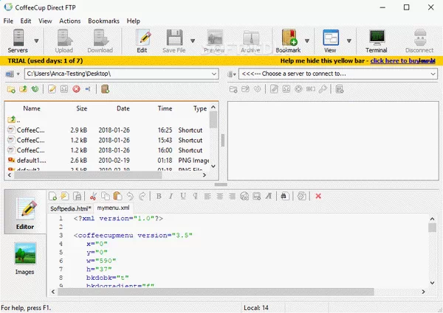
Task: Switch to the mymenu.xml tab
Action: click(x=113, y=208)
